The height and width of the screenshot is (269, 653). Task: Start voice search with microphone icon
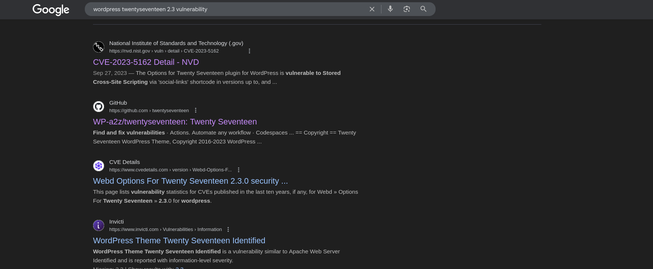(390, 9)
